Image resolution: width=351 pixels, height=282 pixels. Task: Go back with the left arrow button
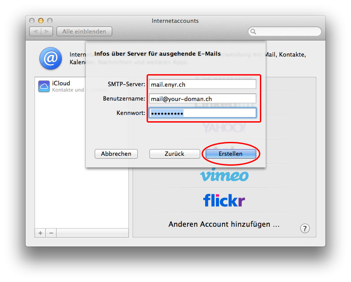(x=35, y=31)
